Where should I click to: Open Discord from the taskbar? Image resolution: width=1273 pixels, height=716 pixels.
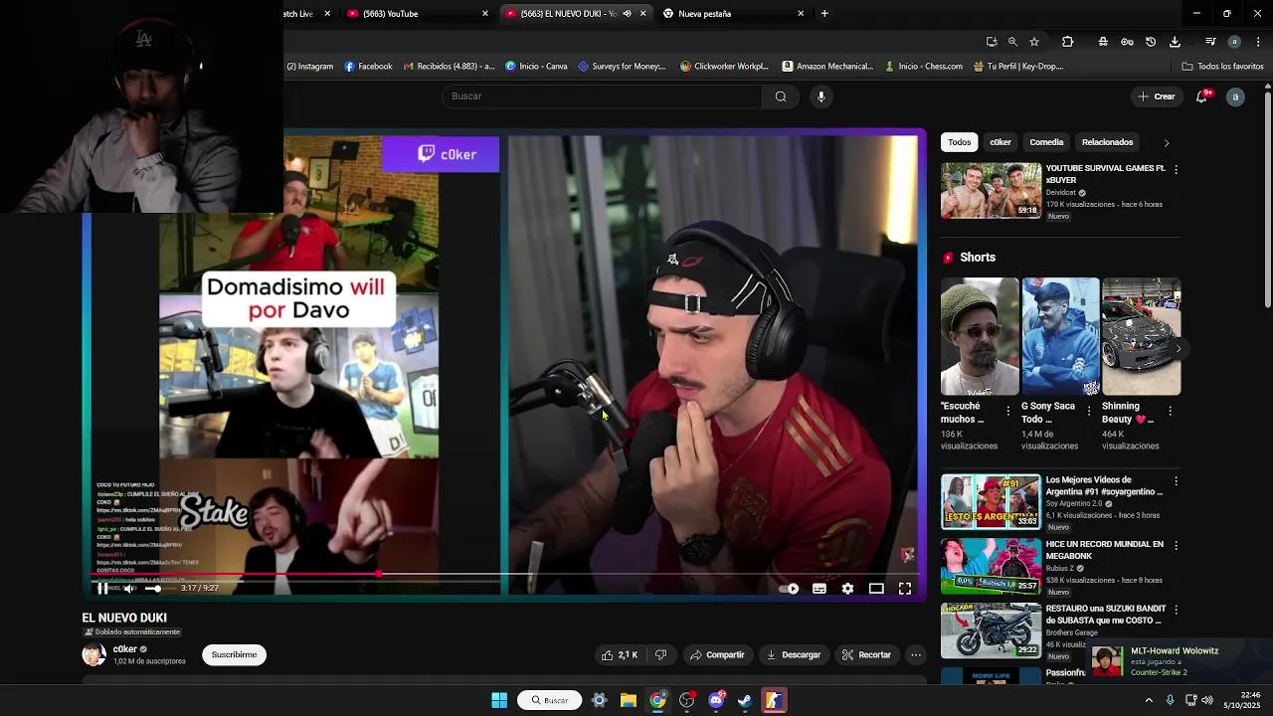coord(716,700)
